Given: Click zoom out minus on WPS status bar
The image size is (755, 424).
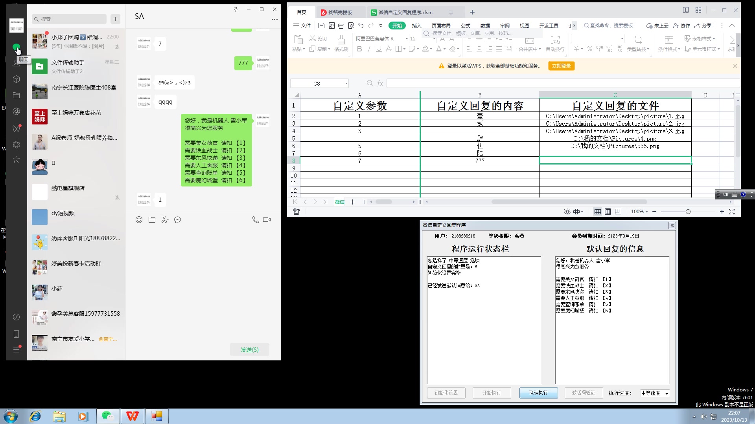Looking at the screenshot, I should 654,212.
